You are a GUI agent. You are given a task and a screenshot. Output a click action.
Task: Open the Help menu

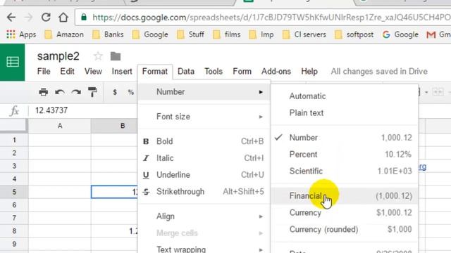309,72
